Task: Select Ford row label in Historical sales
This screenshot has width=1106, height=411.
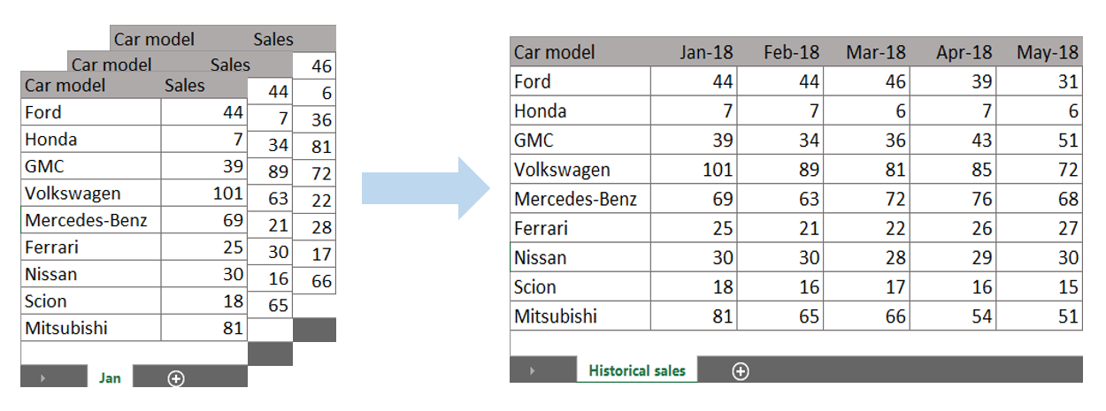Action: [580, 81]
